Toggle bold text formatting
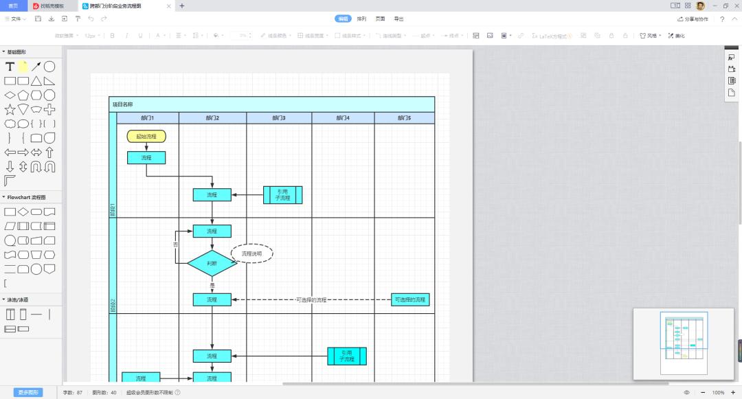The height and width of the screenshot is (399, 742). (112, 36)
